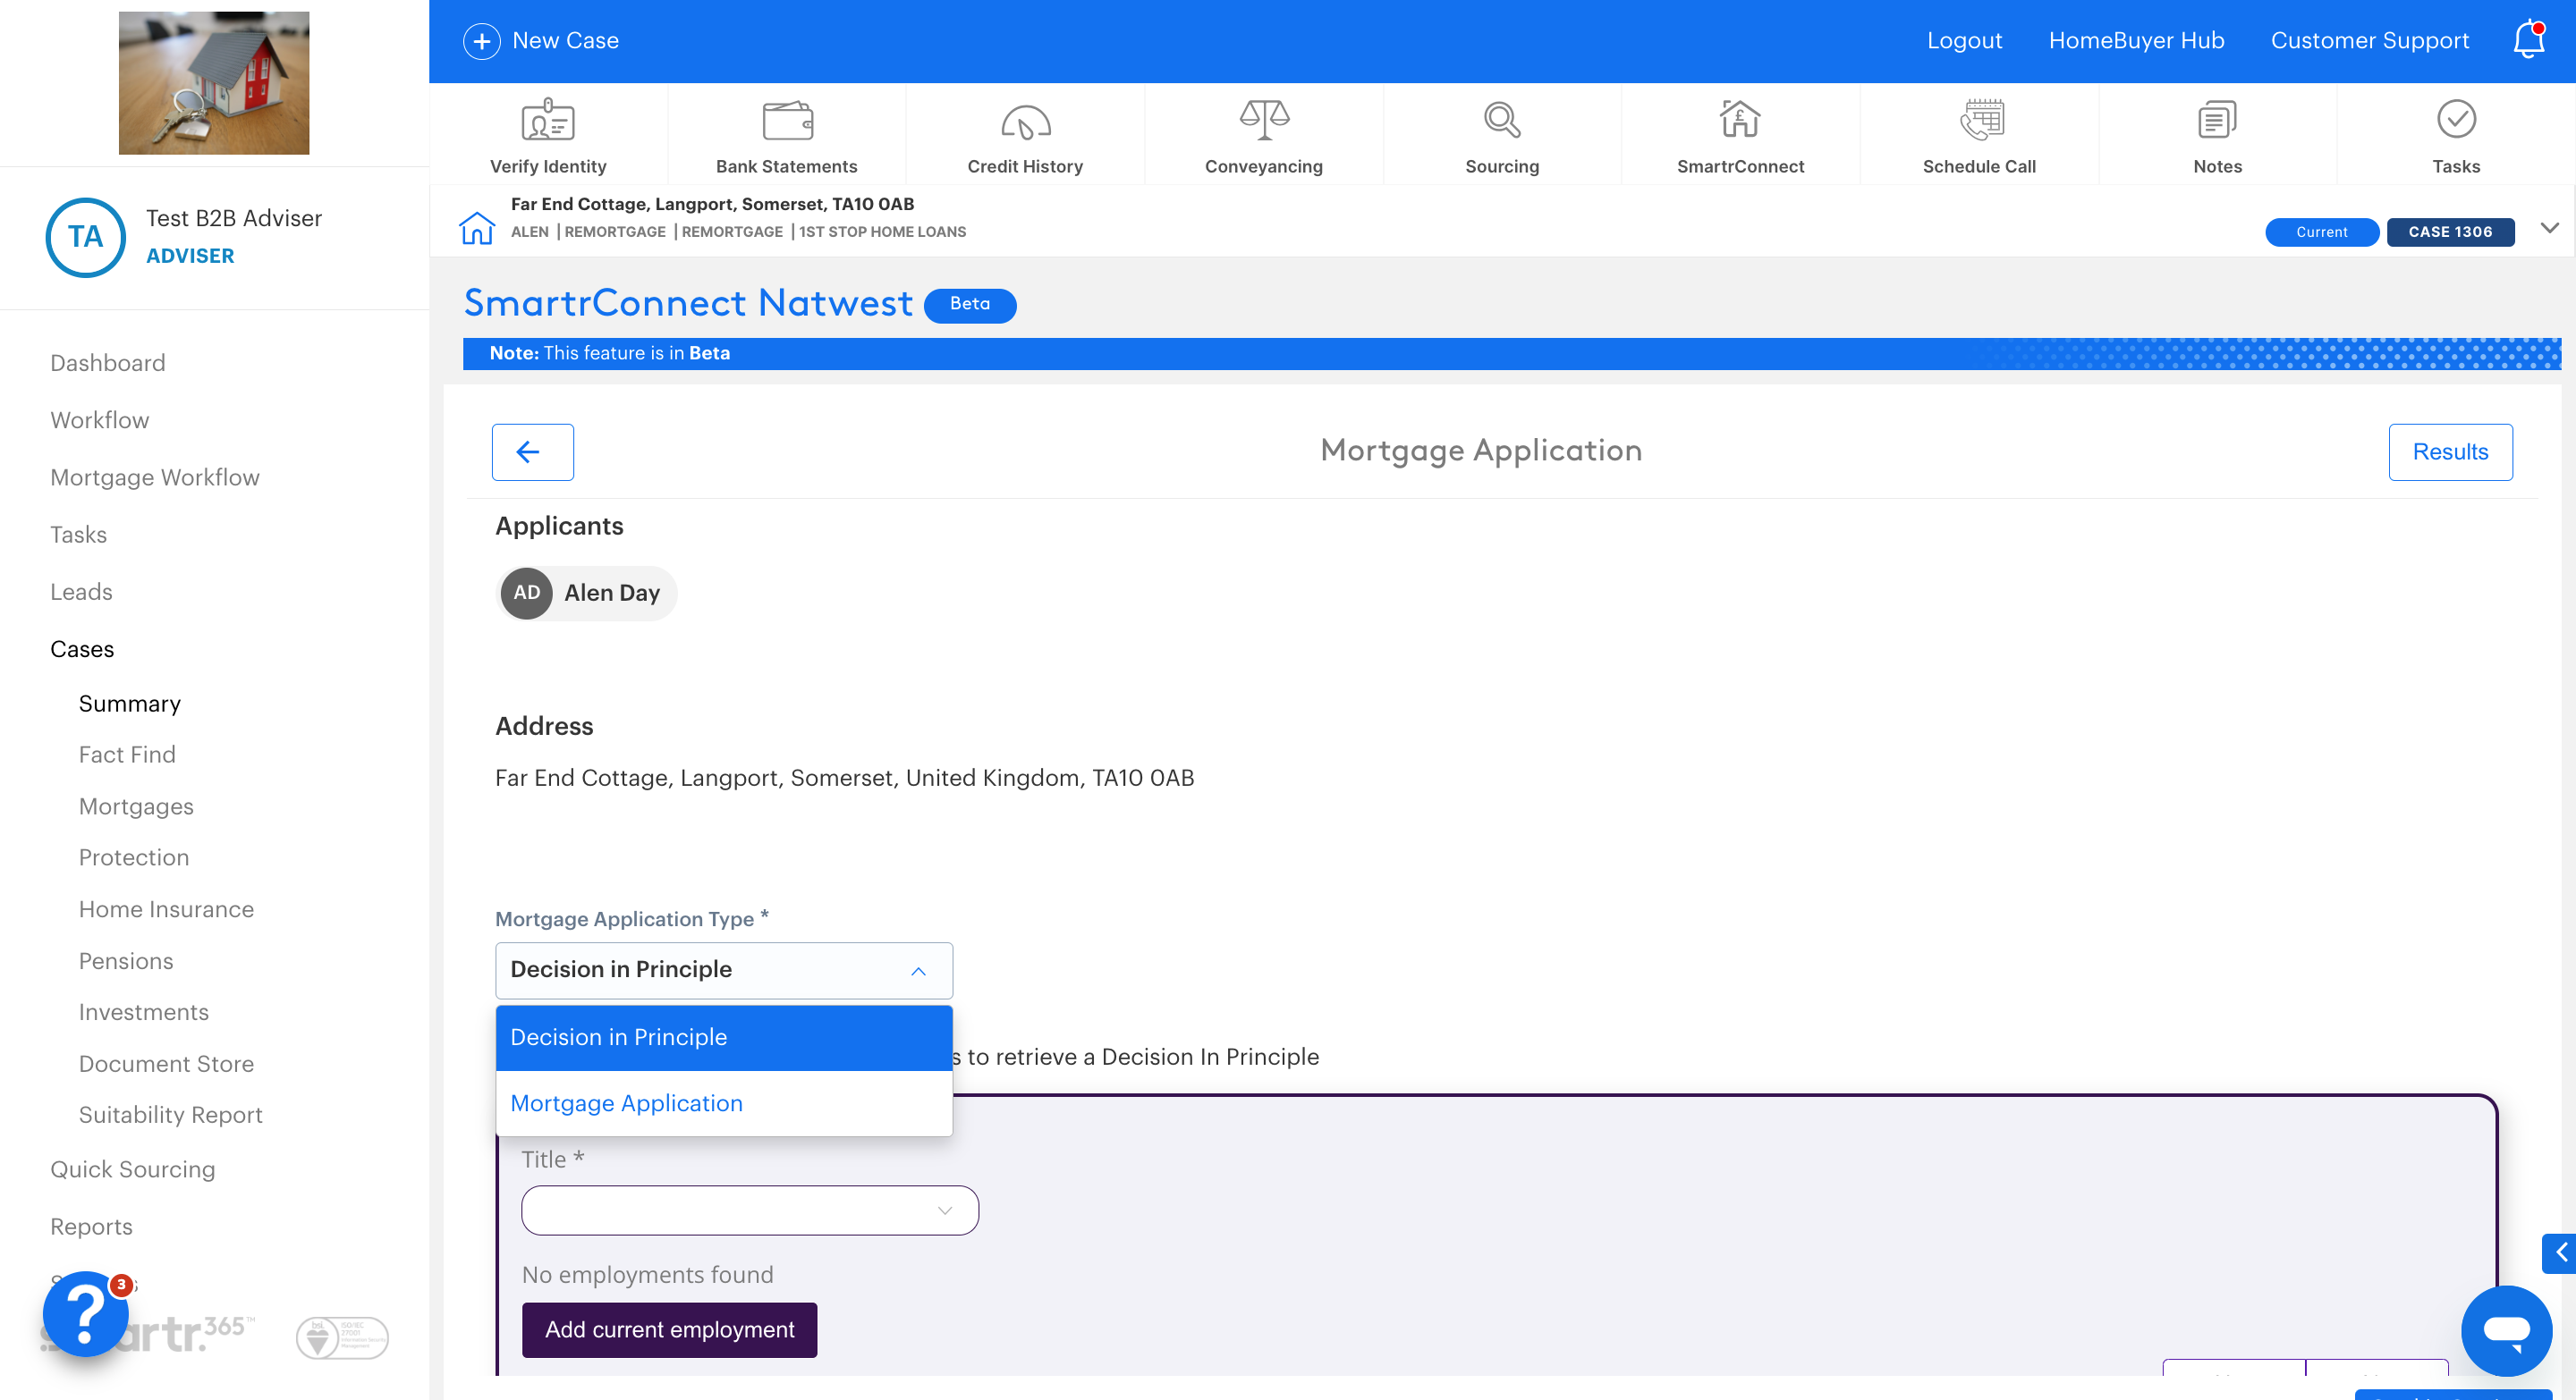Viewport: 2576px width, 1400px height.
Task: Open Protection under Cases
Action: (x=134, y=857)
